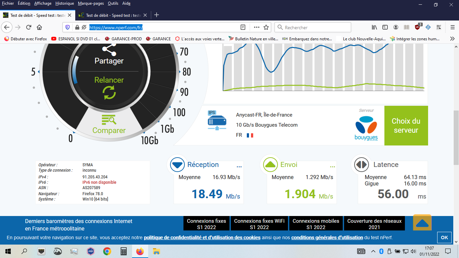Open the Calculator from the taskbar

point(124,251)
